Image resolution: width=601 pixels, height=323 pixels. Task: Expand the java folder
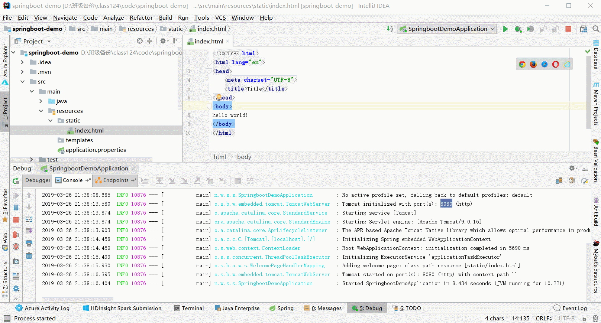click(41, 101)
